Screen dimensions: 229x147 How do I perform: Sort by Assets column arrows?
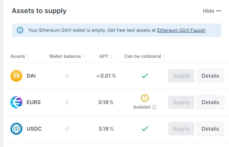coord(28,56)
